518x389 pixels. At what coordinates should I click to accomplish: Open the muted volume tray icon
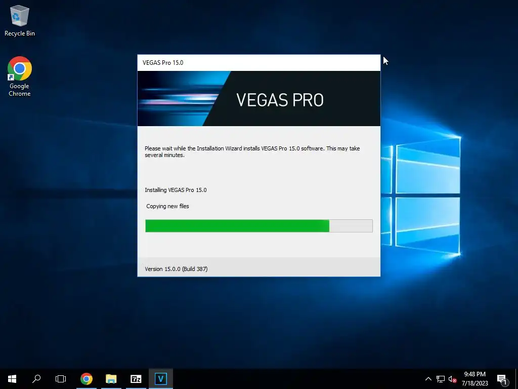tap(452, 379)
